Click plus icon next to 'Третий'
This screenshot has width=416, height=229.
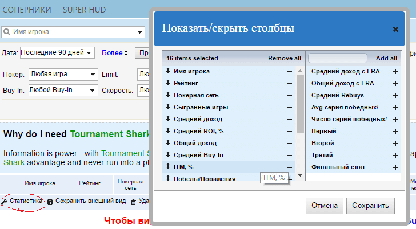[x=395, y=156]
